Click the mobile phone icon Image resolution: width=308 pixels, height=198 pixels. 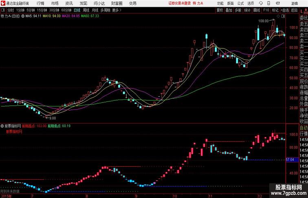click(268, 3)
